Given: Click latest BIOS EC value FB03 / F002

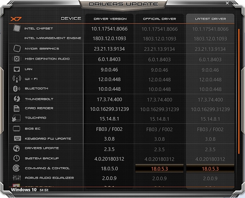Looking at the screenshot, I should point(210,130).
